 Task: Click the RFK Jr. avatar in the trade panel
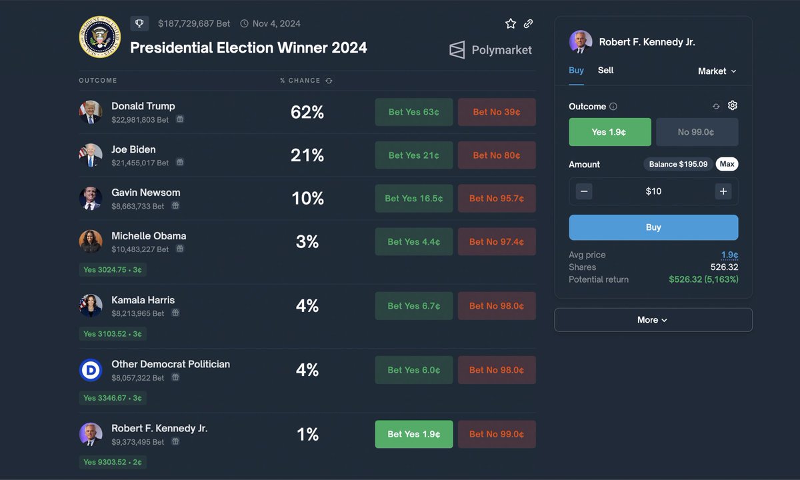[581, 41]
